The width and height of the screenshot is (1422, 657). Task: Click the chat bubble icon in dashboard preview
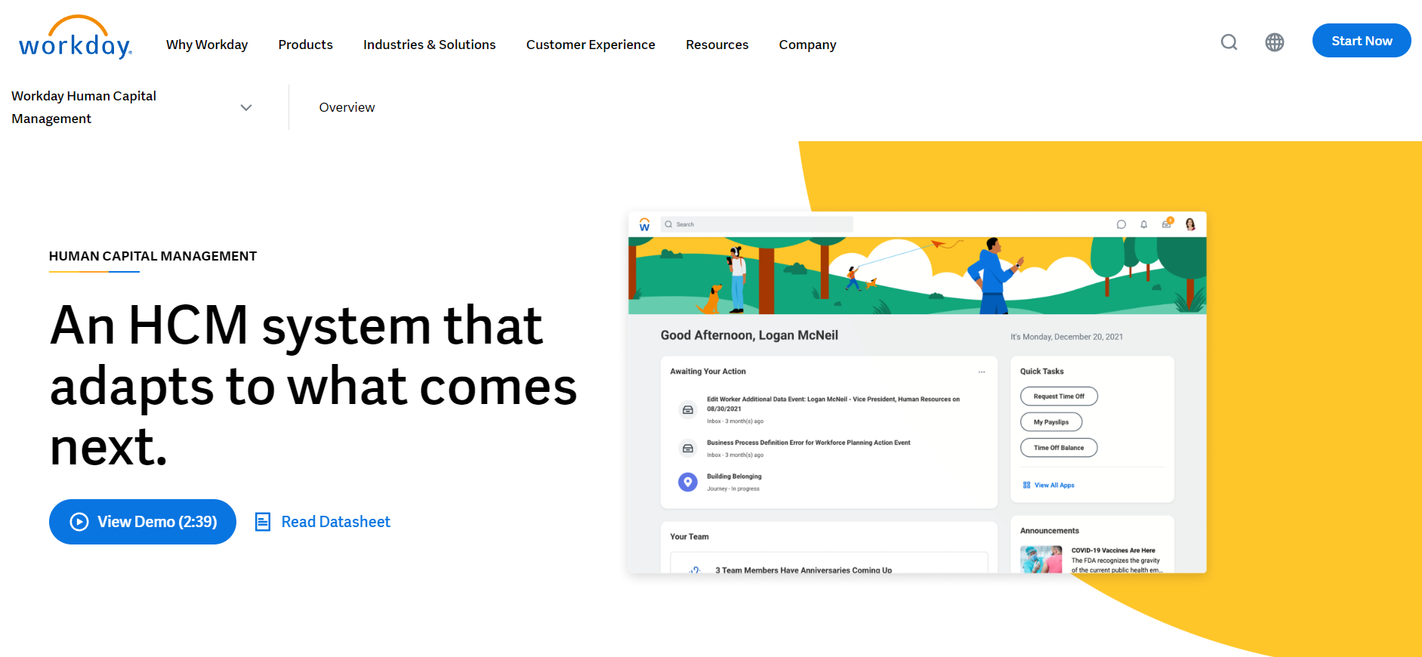(x=1121, y=224)
